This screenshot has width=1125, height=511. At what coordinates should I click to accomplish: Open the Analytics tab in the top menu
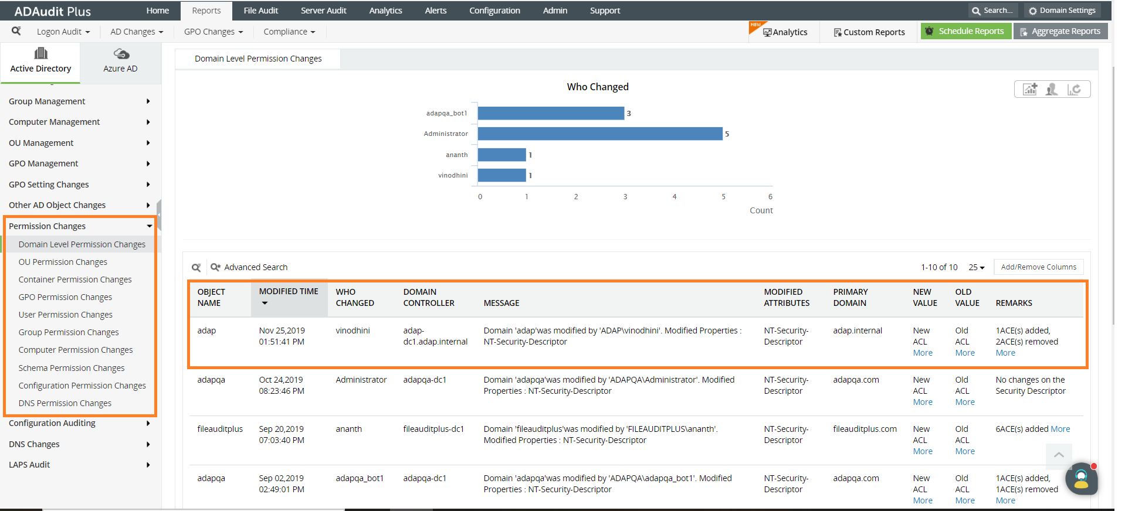click(x=386, y=11)
